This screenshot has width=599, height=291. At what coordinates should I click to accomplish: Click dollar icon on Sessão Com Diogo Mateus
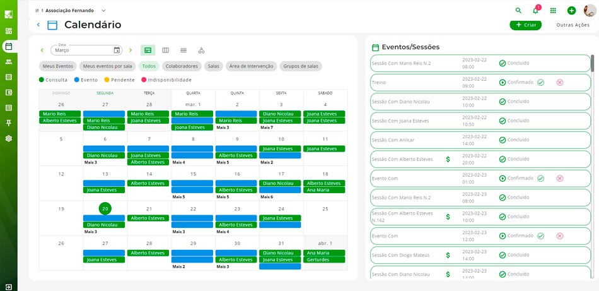point(448,255)
